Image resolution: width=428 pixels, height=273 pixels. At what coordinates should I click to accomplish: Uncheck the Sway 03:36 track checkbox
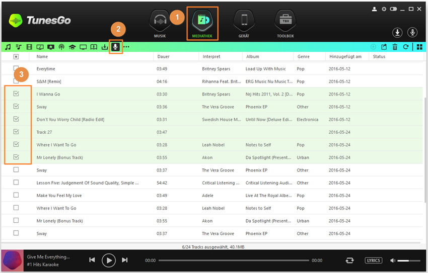pyautogui.click(x=16, y=106)
